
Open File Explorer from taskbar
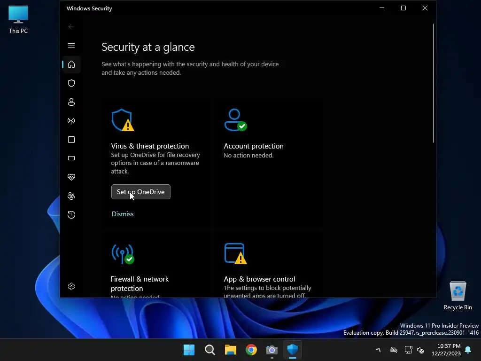point(230,350)
